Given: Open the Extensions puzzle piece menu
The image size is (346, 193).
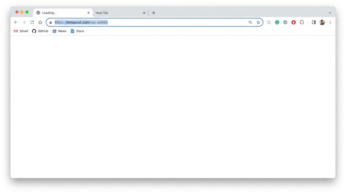Looking at the screenshot, I should (302, 22).
